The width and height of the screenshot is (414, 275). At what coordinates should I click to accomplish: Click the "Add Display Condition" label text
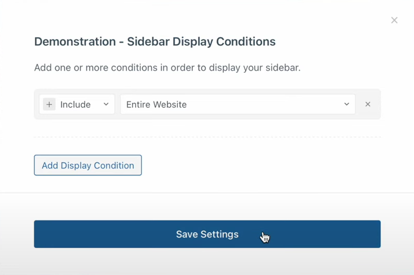coord(88,165)
